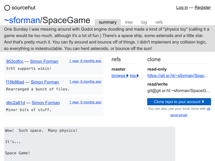Click the arrow icon next to log under master

138,76
